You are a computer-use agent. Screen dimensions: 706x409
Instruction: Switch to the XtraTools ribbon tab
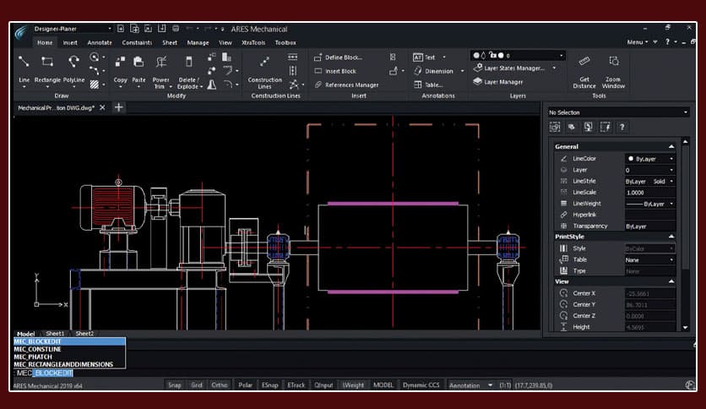(253, 43)
